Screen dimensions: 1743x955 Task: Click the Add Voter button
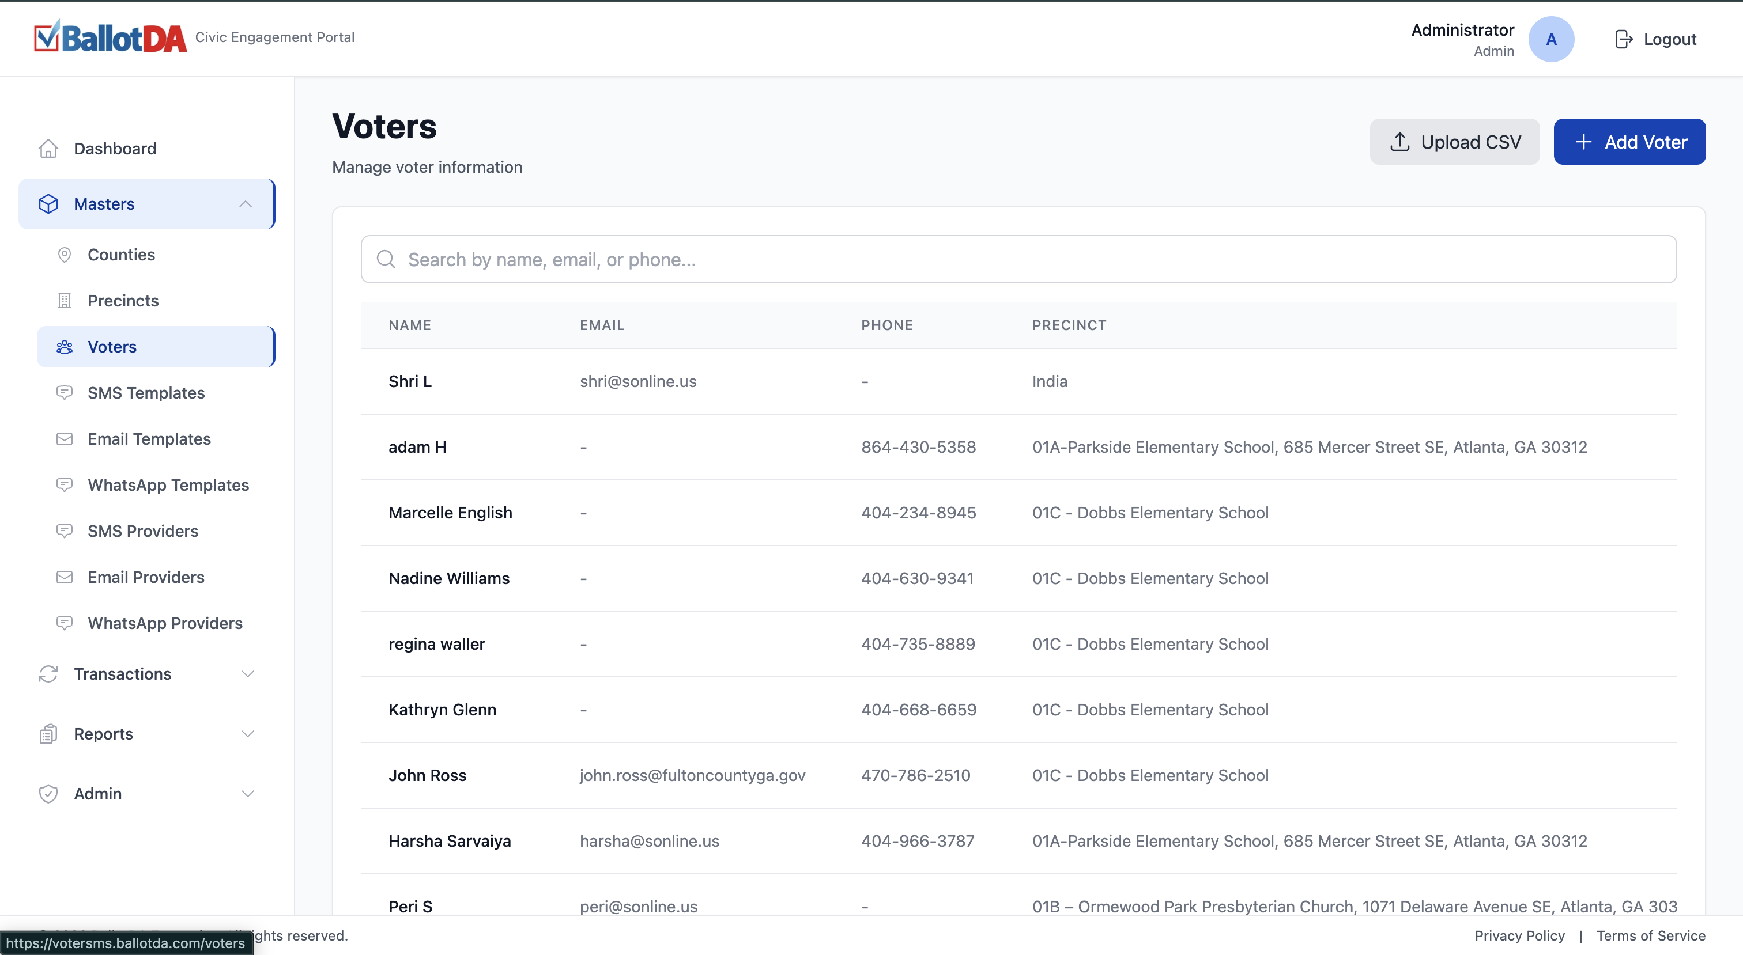(1629, 141)
